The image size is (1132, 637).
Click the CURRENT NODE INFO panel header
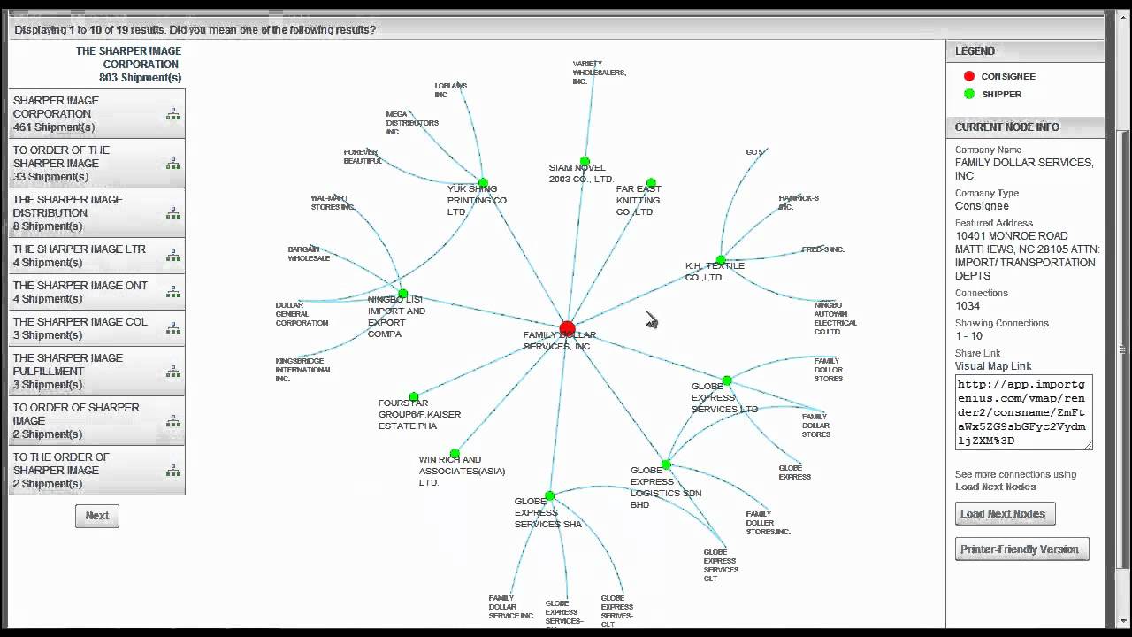point(1025,127)
